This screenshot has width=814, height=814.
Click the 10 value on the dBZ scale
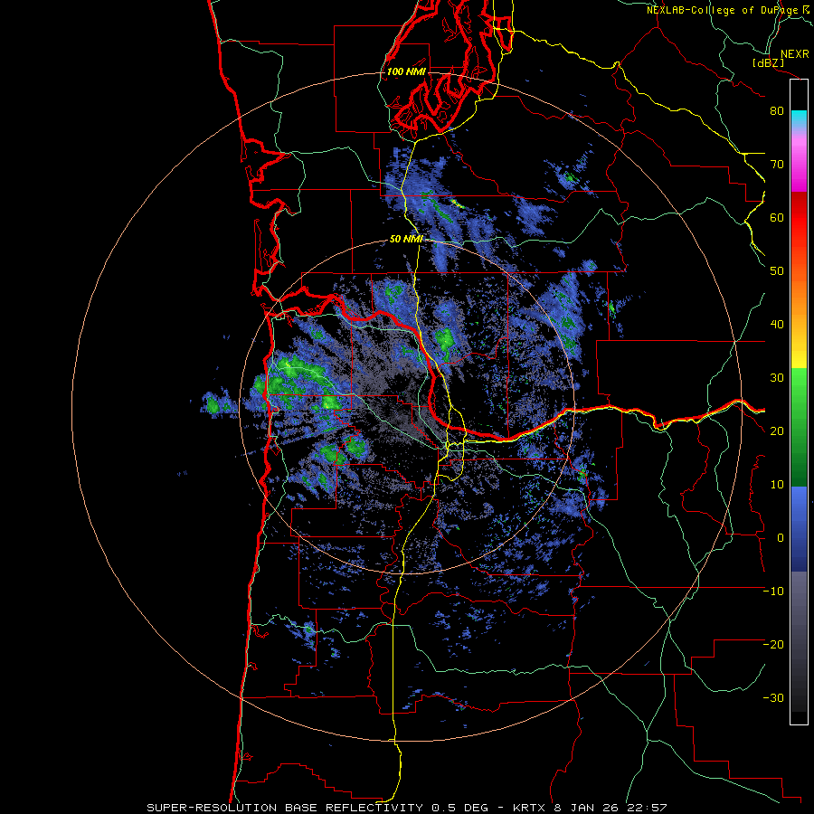(777, 485)
